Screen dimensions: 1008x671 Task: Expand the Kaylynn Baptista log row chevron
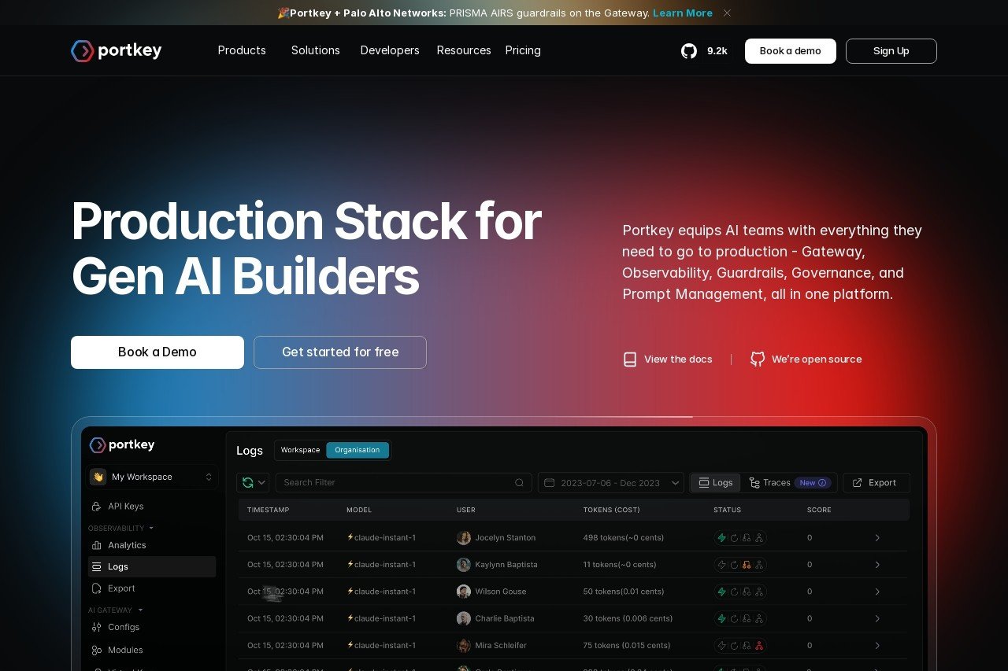[x=877, y=565]
